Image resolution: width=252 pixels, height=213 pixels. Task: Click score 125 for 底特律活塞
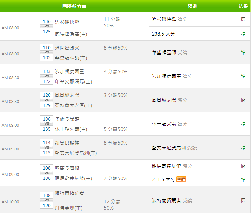47,32
